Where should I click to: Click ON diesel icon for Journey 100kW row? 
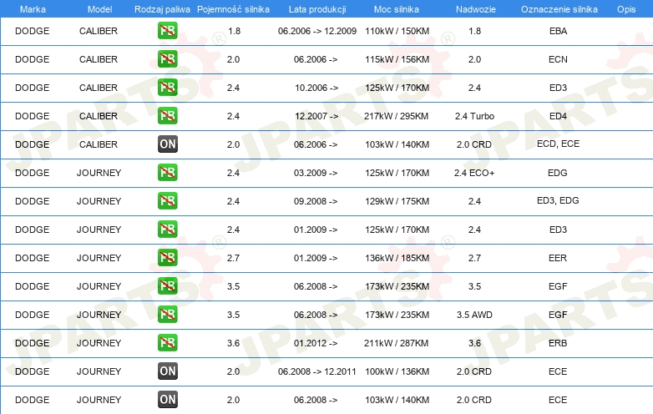click(x=167, y=371)
